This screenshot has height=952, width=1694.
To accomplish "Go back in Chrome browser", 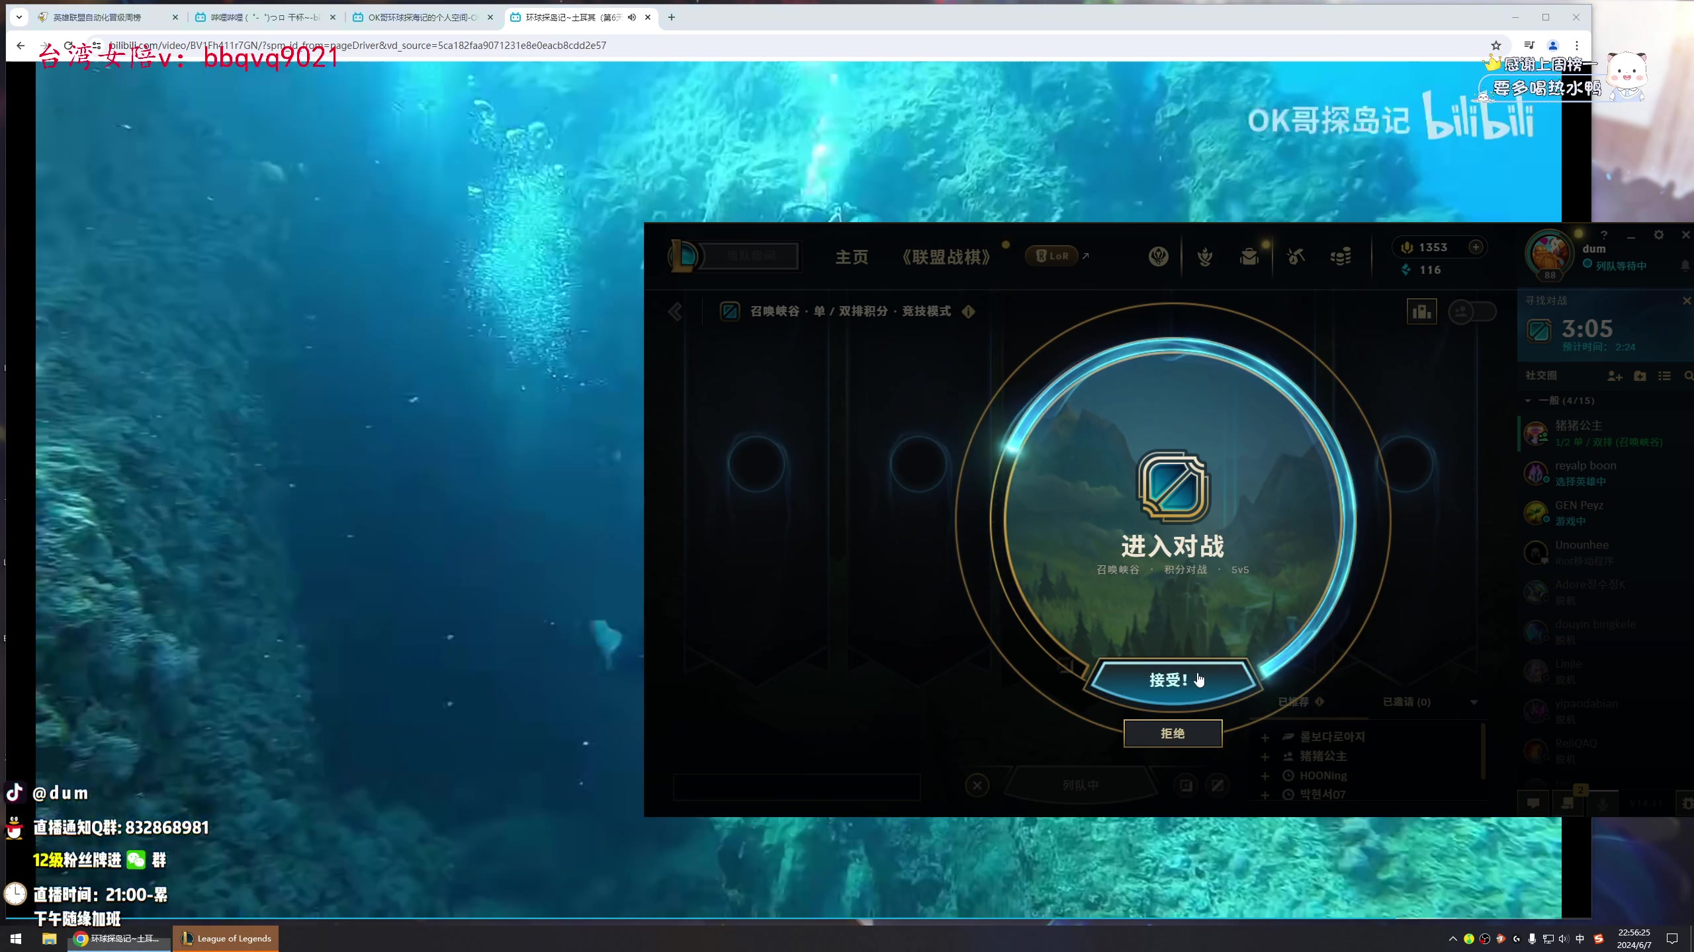I will pos(21,45).
